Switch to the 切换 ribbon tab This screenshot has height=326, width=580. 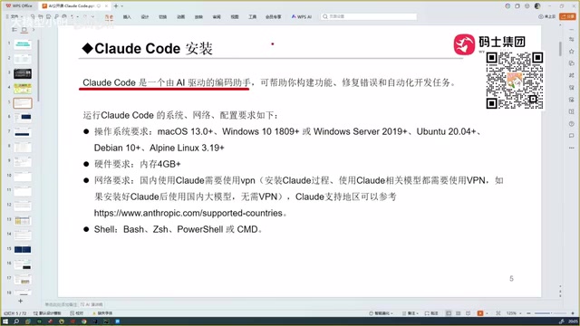162,17
